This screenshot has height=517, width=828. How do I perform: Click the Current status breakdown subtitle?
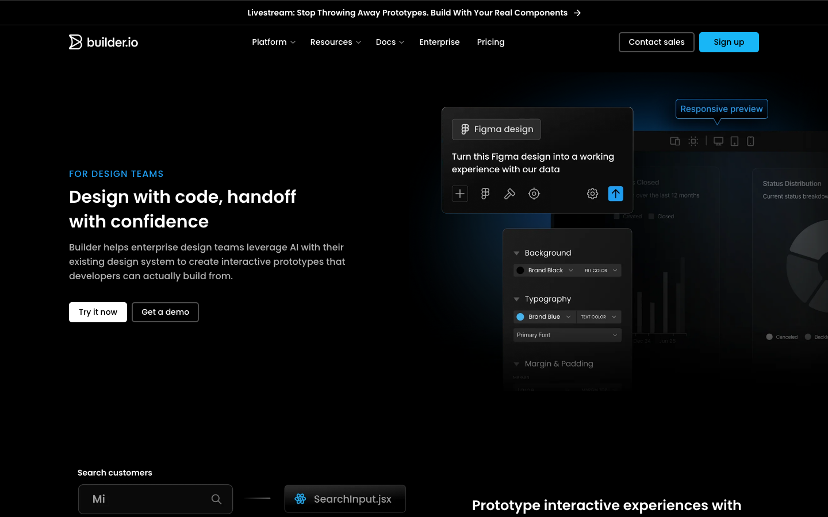tap(795, 196)
